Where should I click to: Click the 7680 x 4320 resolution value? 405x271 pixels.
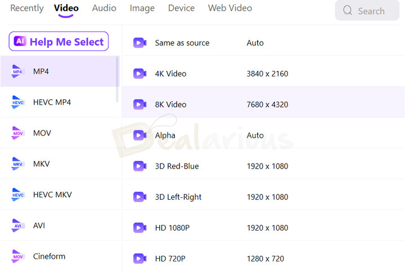[267, 104]
